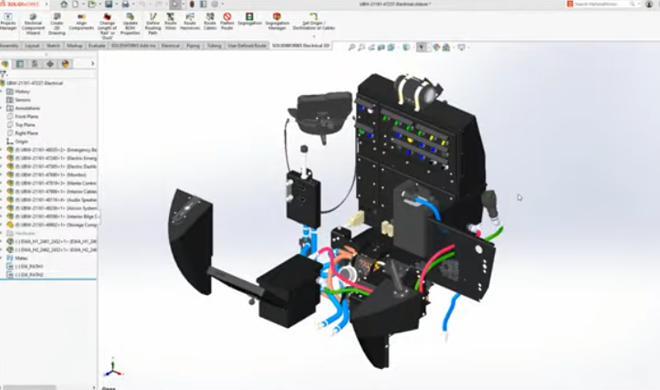Expand the History tree node
The width and height of the screenshot is (660, 390).
point(1,91)
